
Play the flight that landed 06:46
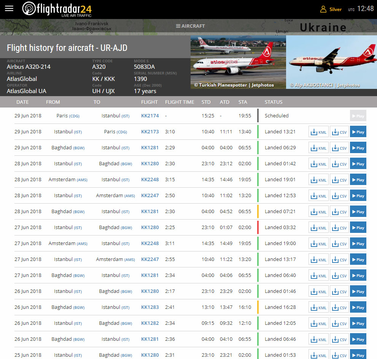click(x=358, y=339)
